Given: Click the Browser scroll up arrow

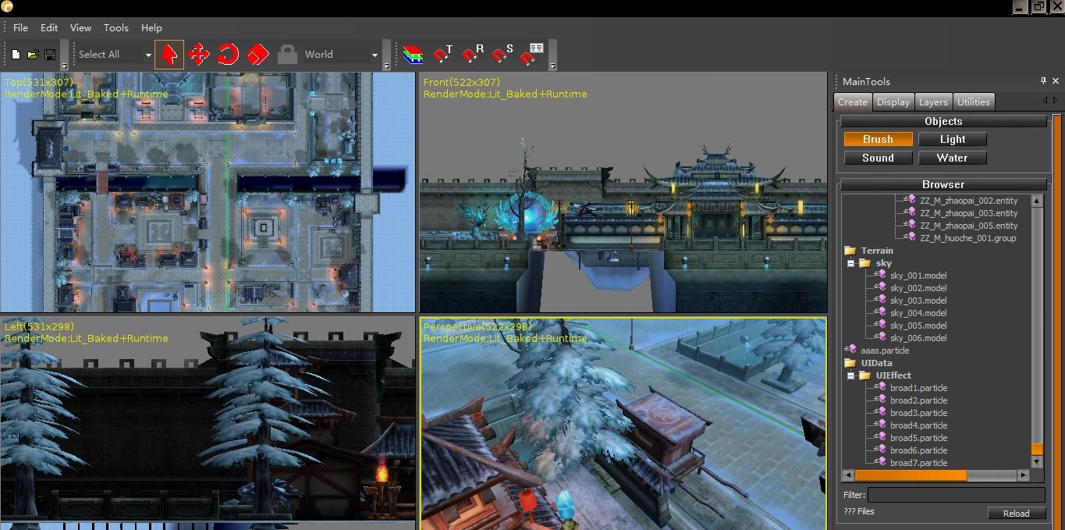Looking at the screenshot, I should tap(1037, 201).
